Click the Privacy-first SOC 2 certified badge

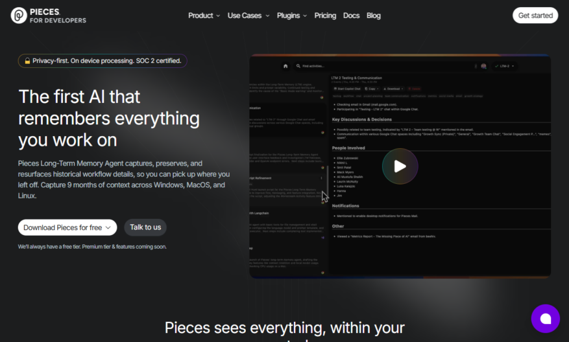103,61
